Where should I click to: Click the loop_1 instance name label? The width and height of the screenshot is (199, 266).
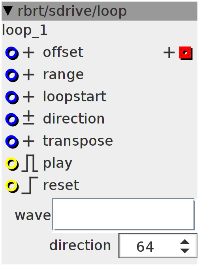coord(25,30)
